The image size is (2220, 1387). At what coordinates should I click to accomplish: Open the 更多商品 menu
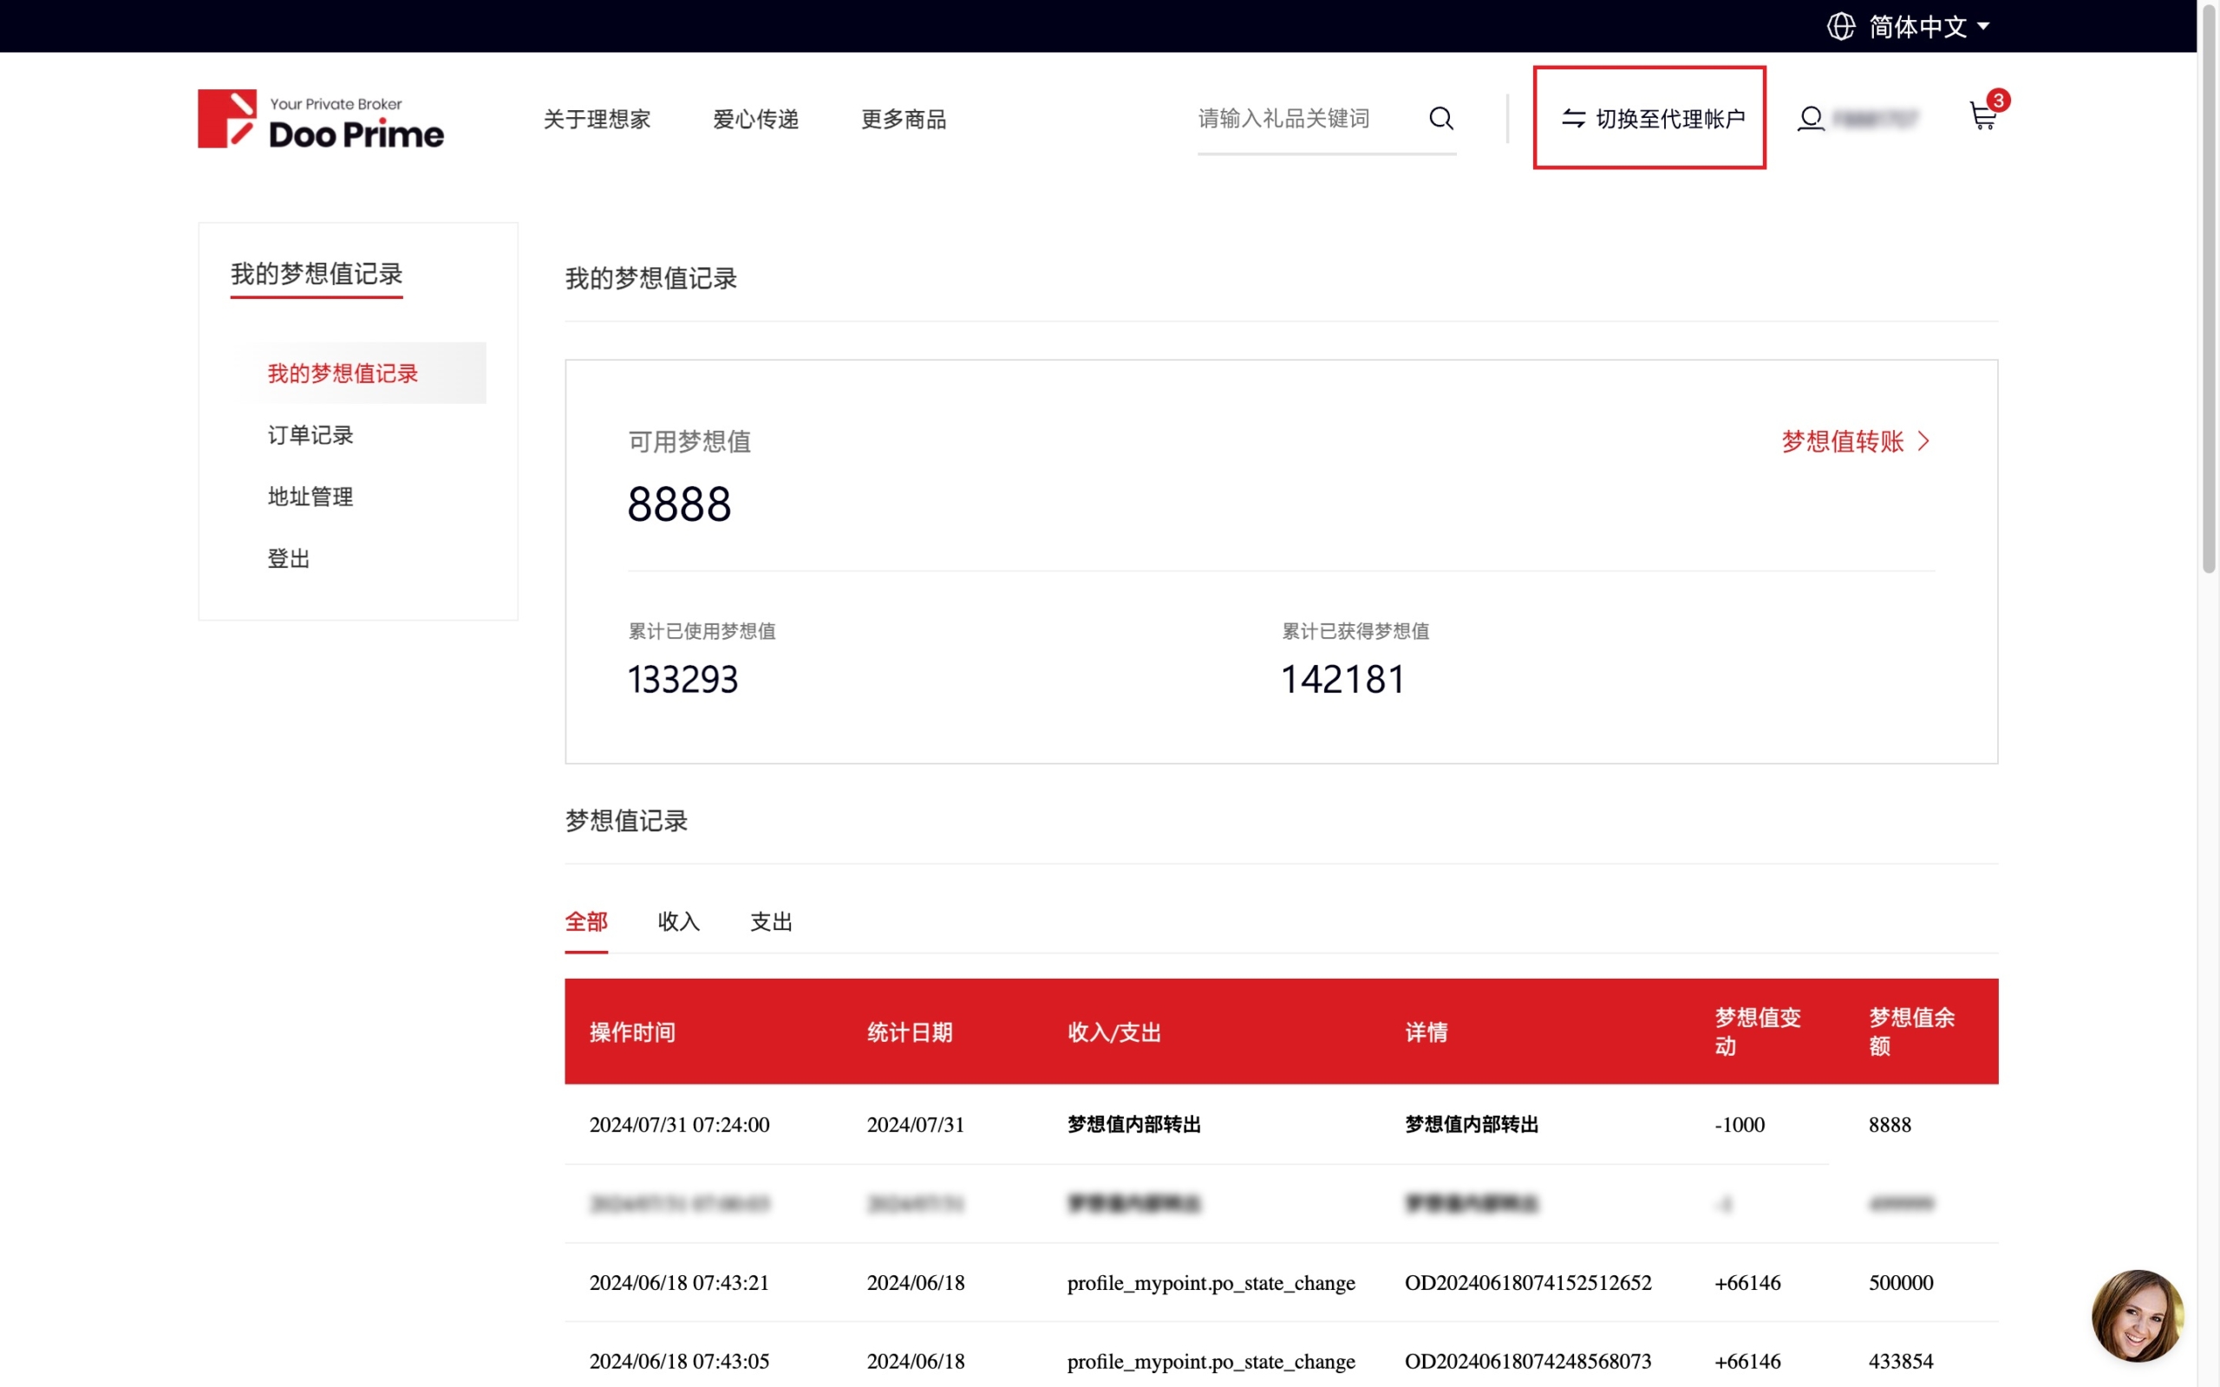(903, 120)
